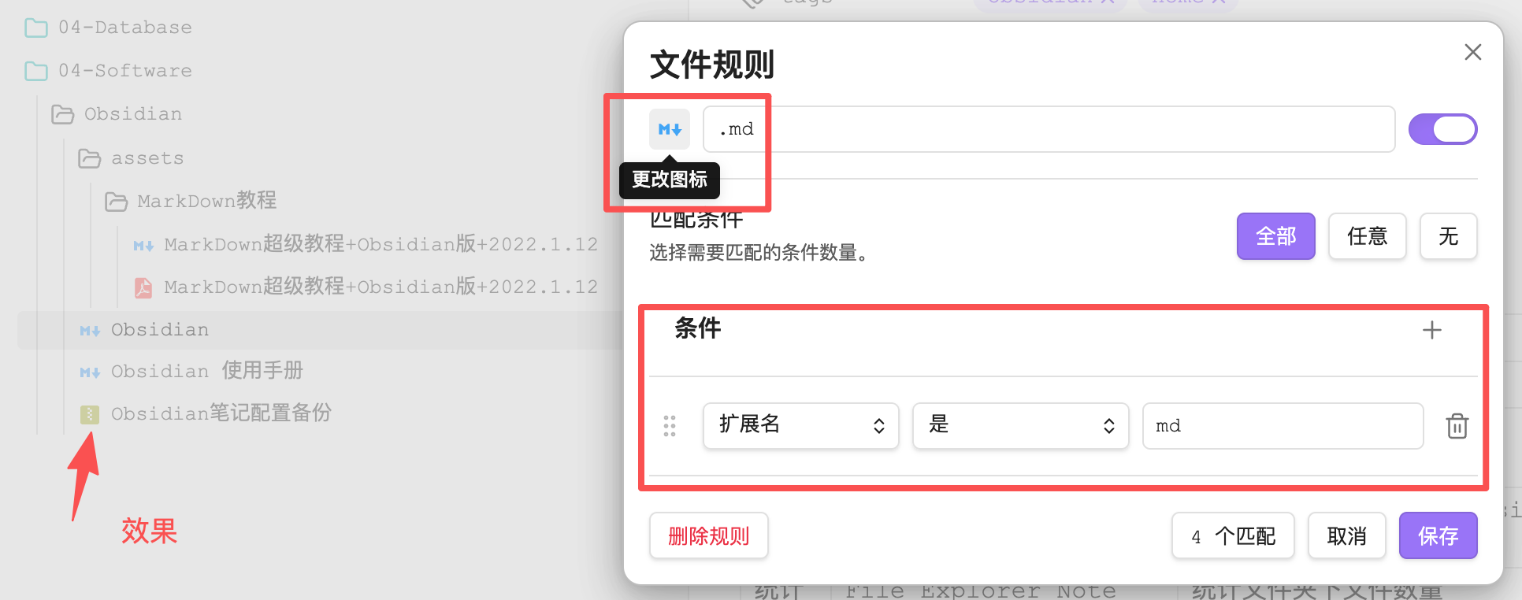Click the rule name field containing .md
This screenshot has width=1522, height=600.
coord(1048,129)
